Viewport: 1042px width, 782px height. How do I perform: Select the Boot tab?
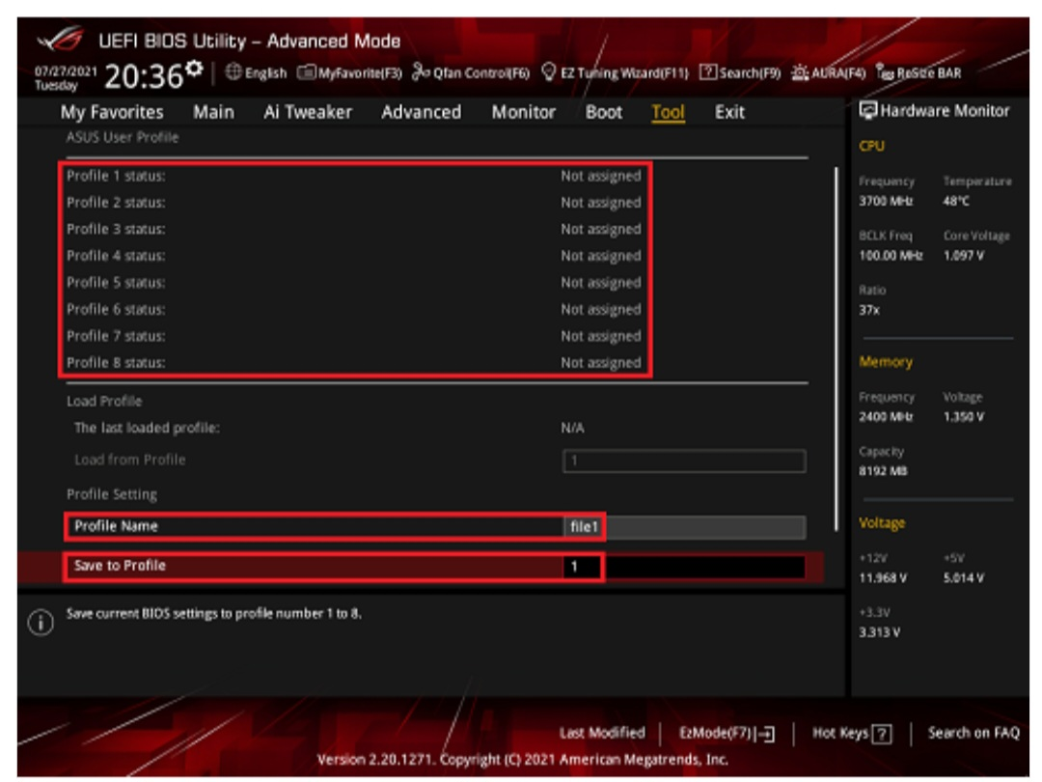tap(603, 112)
